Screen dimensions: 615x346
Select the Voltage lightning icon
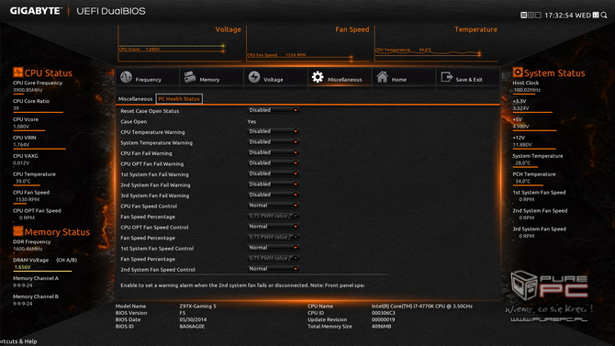pyautogui.click(x=254, y=77)
